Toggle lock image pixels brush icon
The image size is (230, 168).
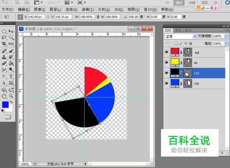click(181, 43)
